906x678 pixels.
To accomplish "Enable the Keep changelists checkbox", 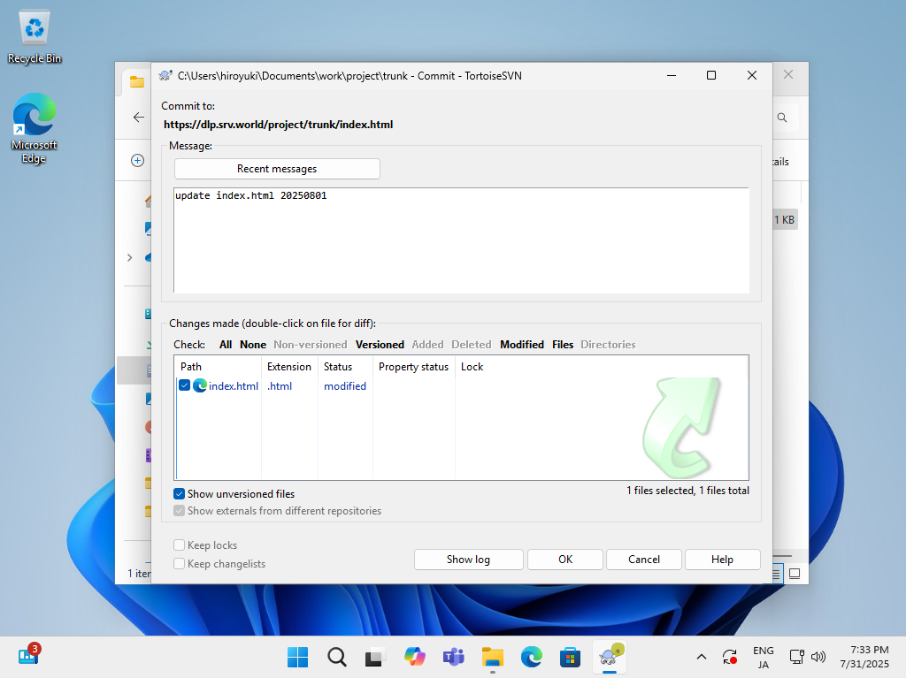I will tap(179, 564).
